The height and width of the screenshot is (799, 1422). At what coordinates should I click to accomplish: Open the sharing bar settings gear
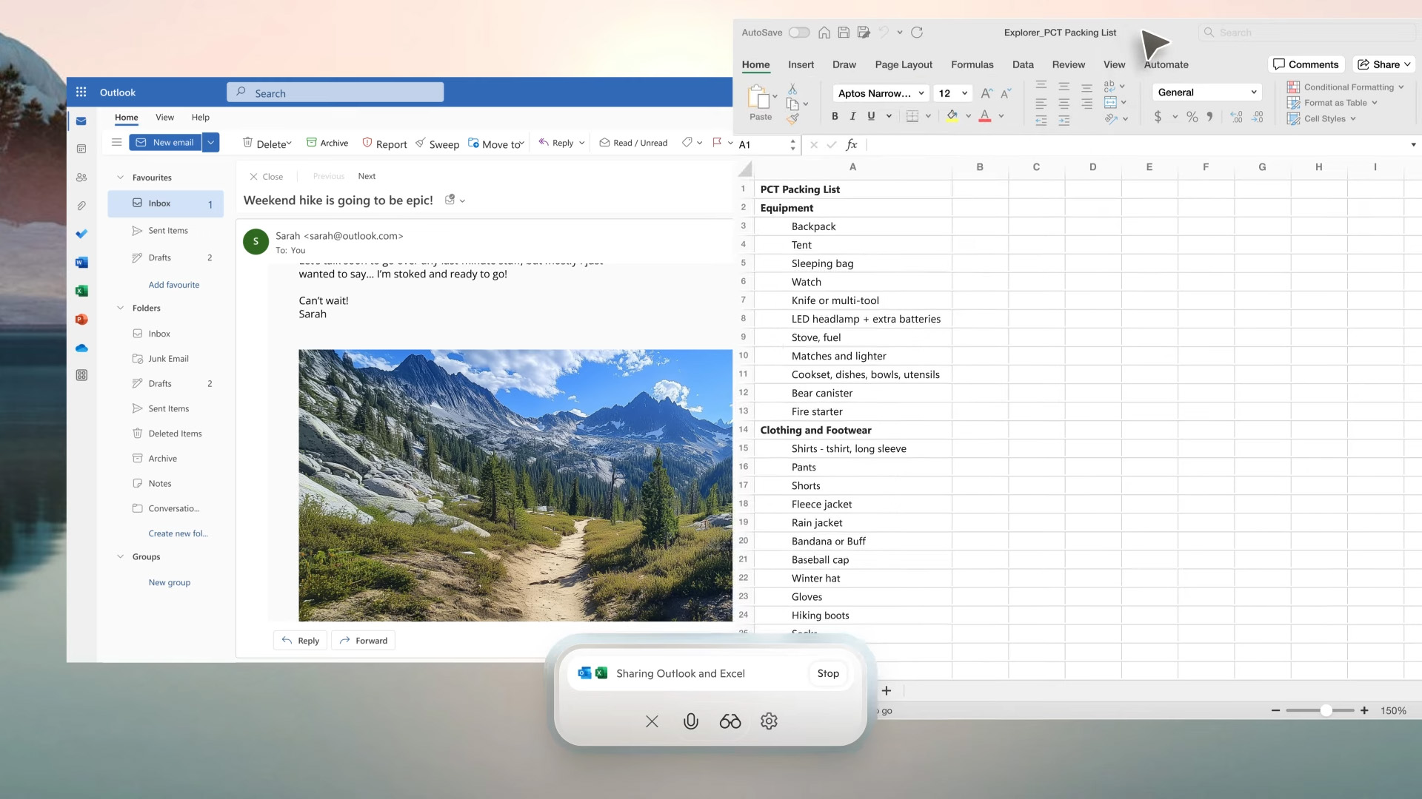pos(769,721)
